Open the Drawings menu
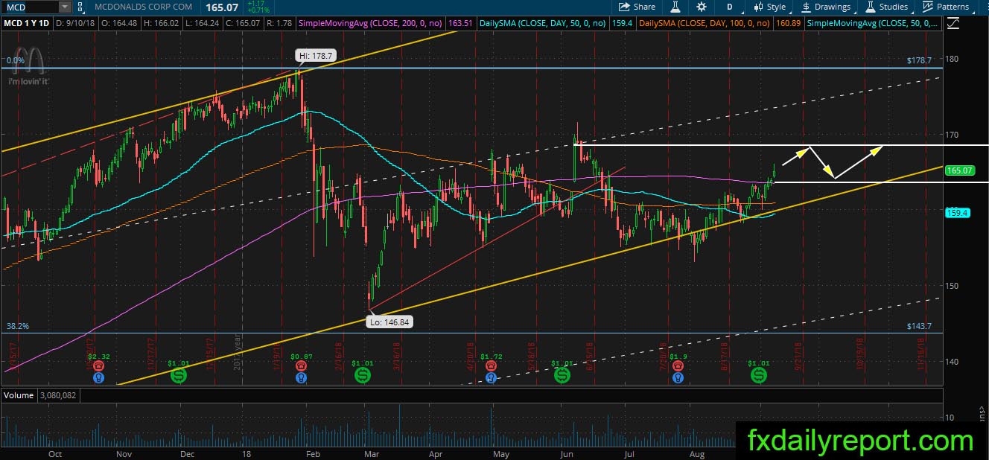Image resolution: width=989 pixels, height=460 pixels. [x=827, y=7]
